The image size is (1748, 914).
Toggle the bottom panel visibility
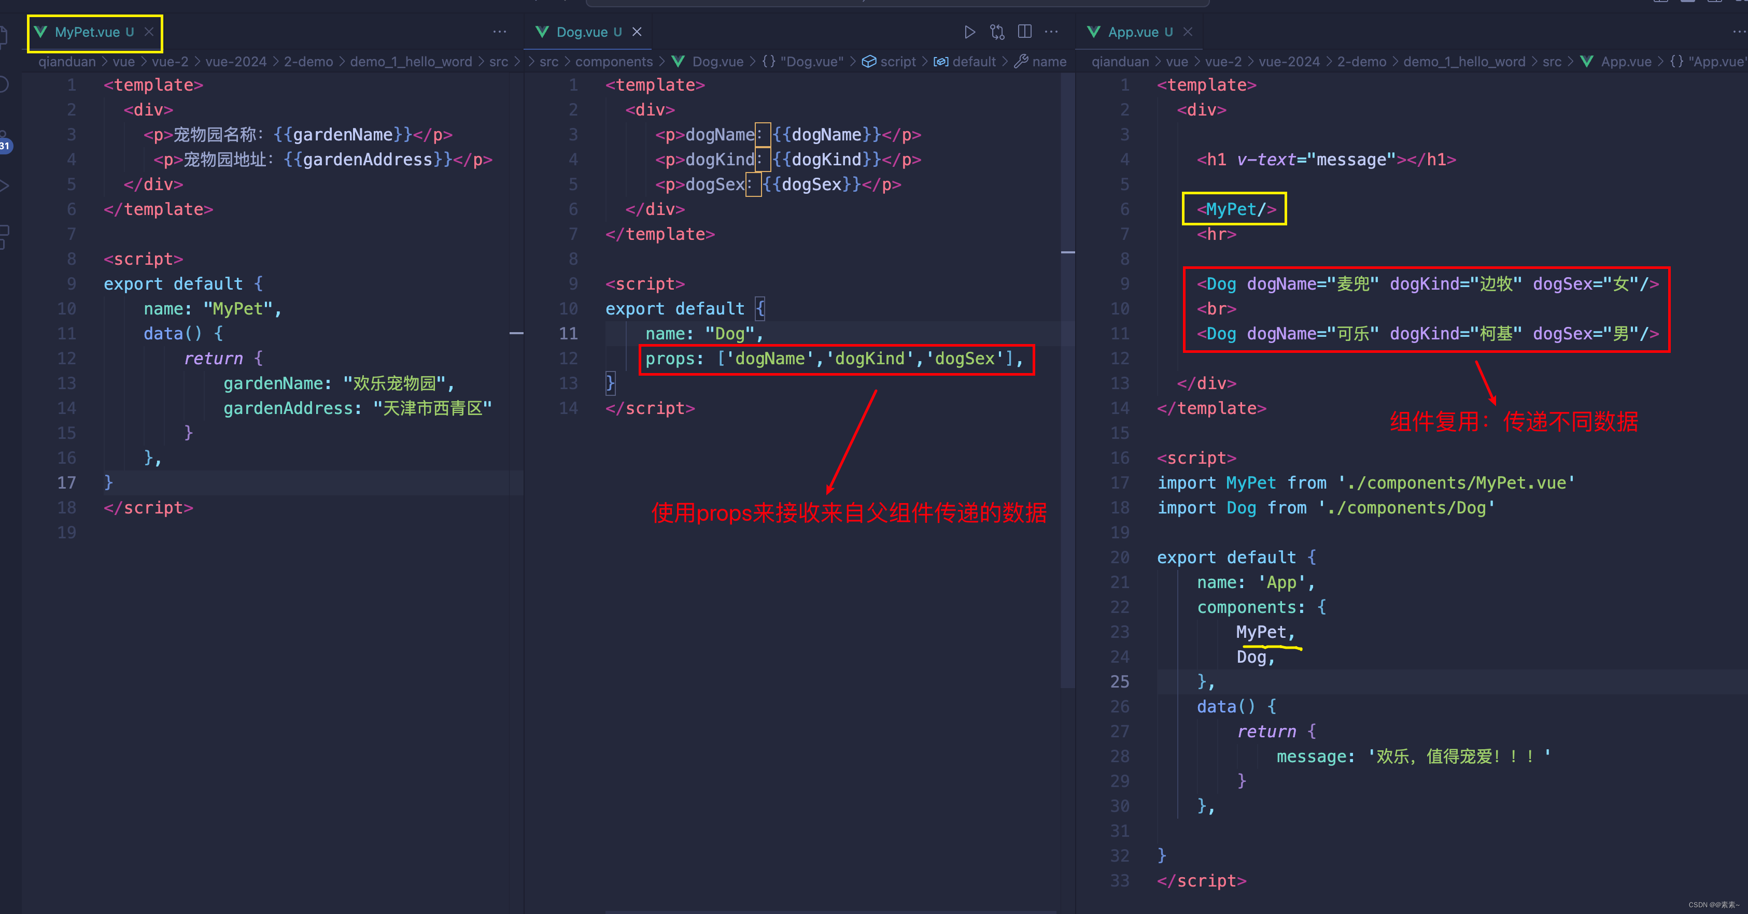[1687, 3]
